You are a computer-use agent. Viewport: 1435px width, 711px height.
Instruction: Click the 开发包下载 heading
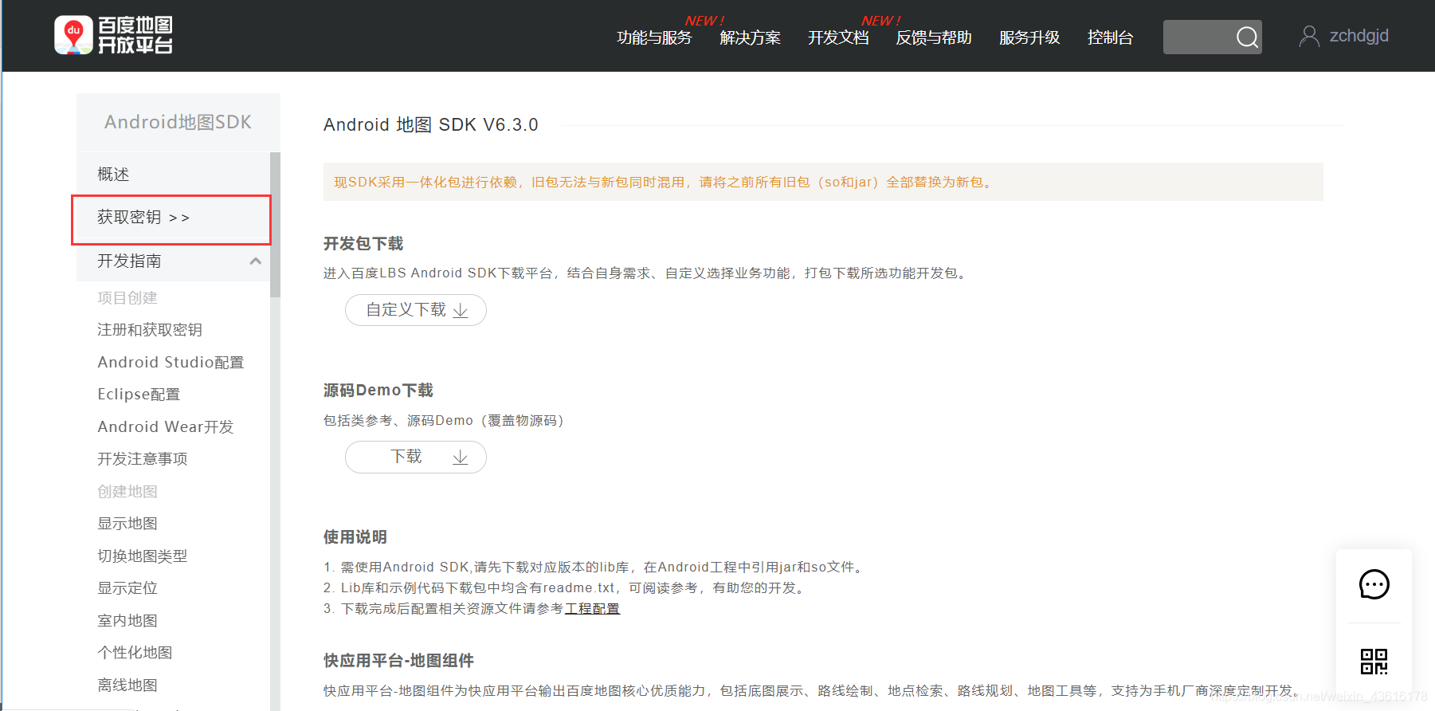click(x=363, y=243)
